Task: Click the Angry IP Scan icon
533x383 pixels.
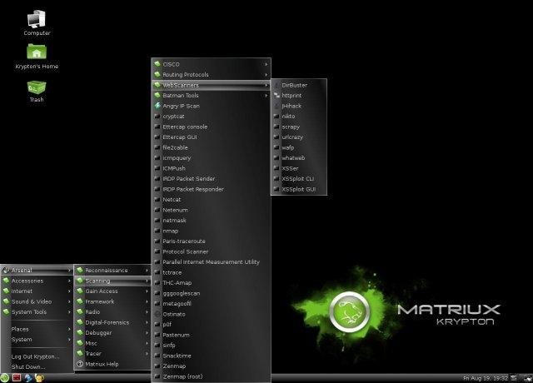Action: point(157,106)
